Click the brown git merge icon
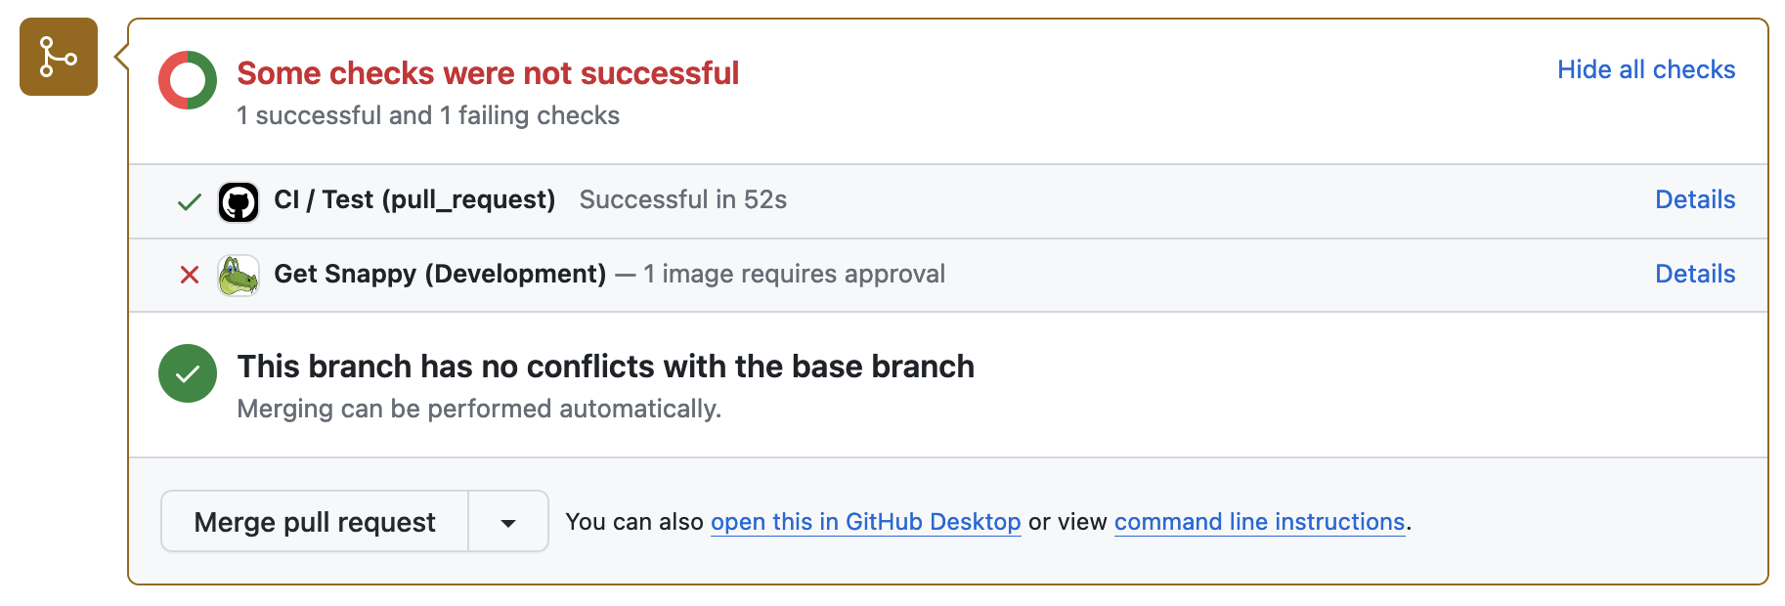The width and height of the screenshot is (1785, 606). point(59,57)
